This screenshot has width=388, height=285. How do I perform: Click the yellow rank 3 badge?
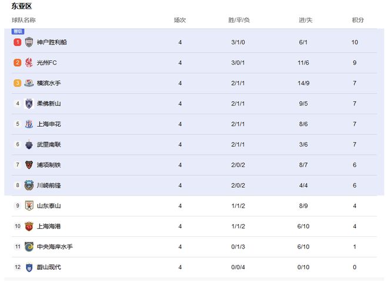pyautogui.click(x=17, y=83)
